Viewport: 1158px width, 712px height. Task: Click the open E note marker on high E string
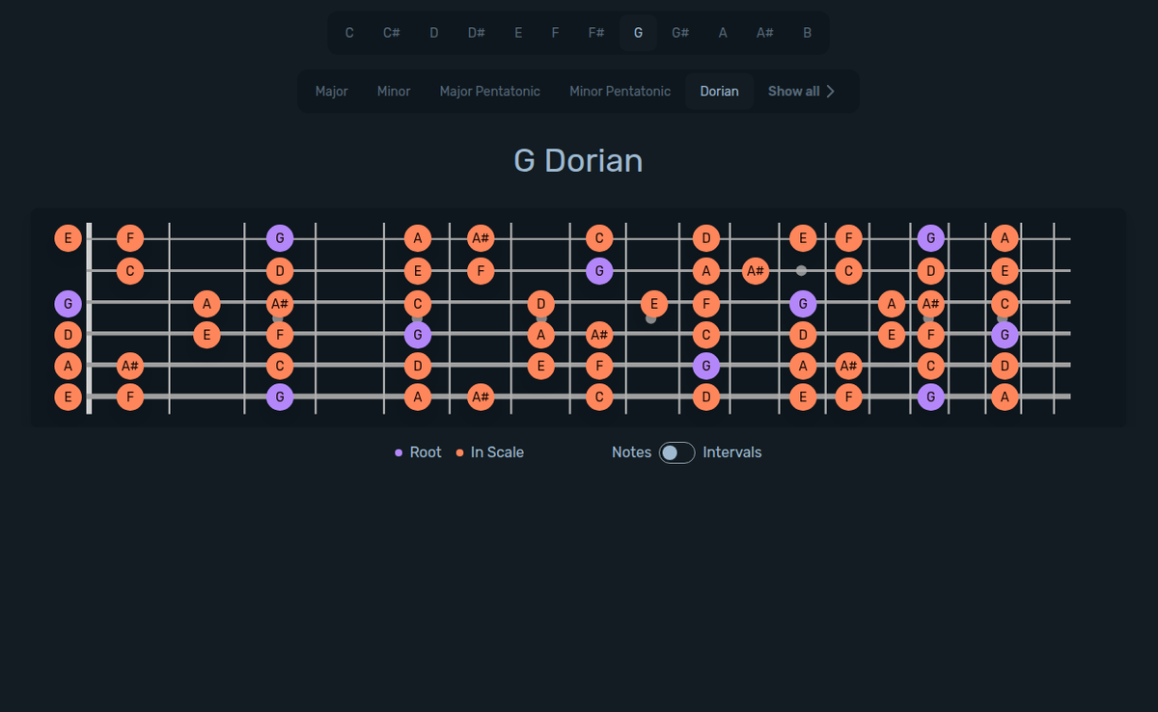point(68,237)
